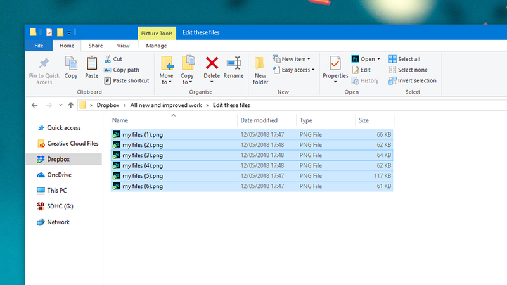Create a New folder
Image resolution: width=507 pixels, height=285 pixels.
260,70
